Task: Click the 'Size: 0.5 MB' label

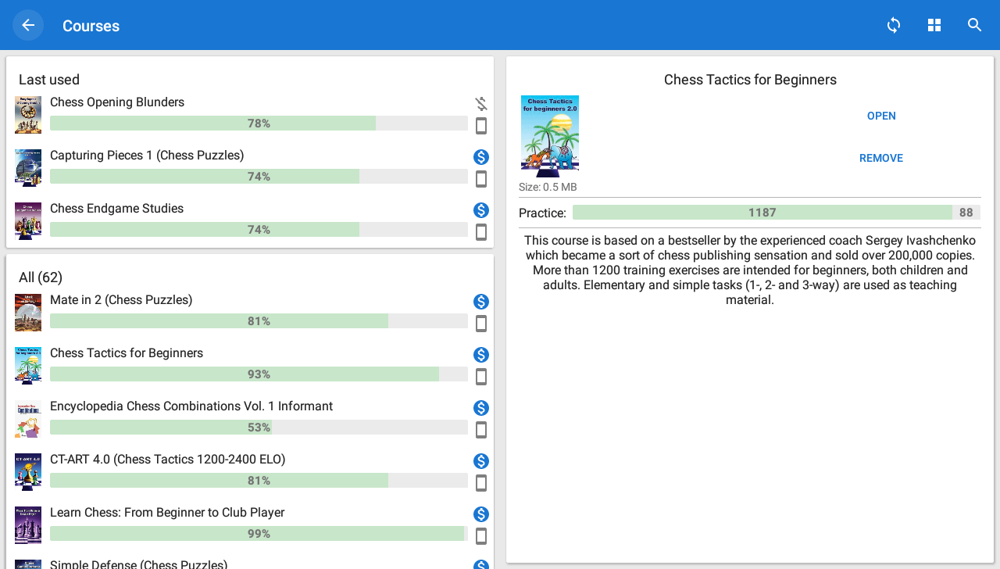Action: pos(548,188)
